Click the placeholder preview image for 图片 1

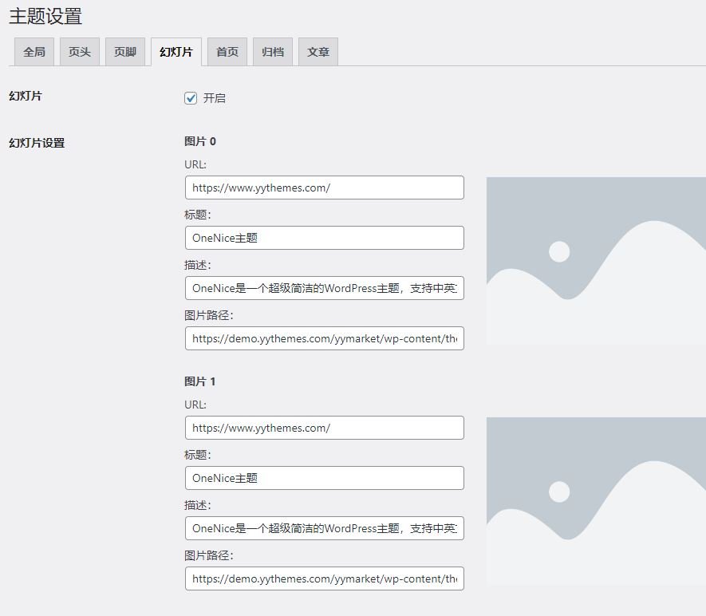(x=596, y=501)
